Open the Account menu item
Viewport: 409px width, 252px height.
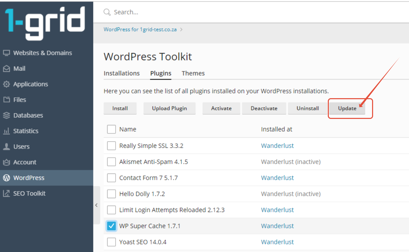click(x=47, y=162)
